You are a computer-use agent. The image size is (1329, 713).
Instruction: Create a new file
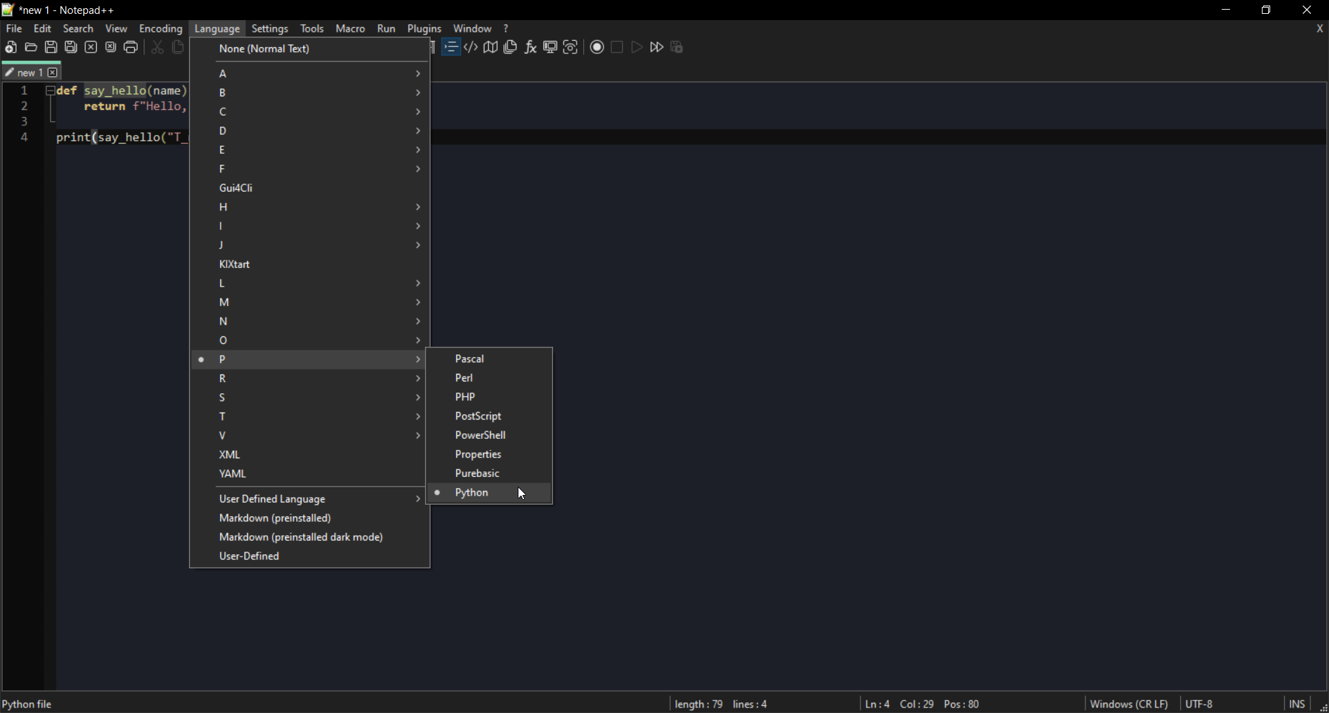pos(10,46)
